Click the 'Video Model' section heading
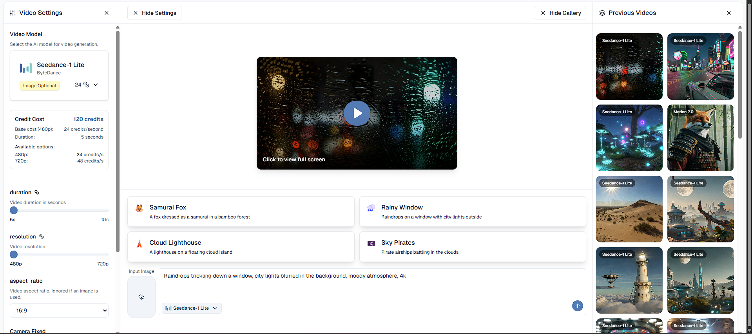Viewport: 752px width, 334px height. (x=26, y=34)
